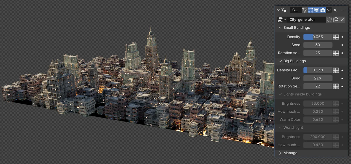351x164 pixels.
Task: Click the input attribute icon beside Rotation seed
Action: 336,53
